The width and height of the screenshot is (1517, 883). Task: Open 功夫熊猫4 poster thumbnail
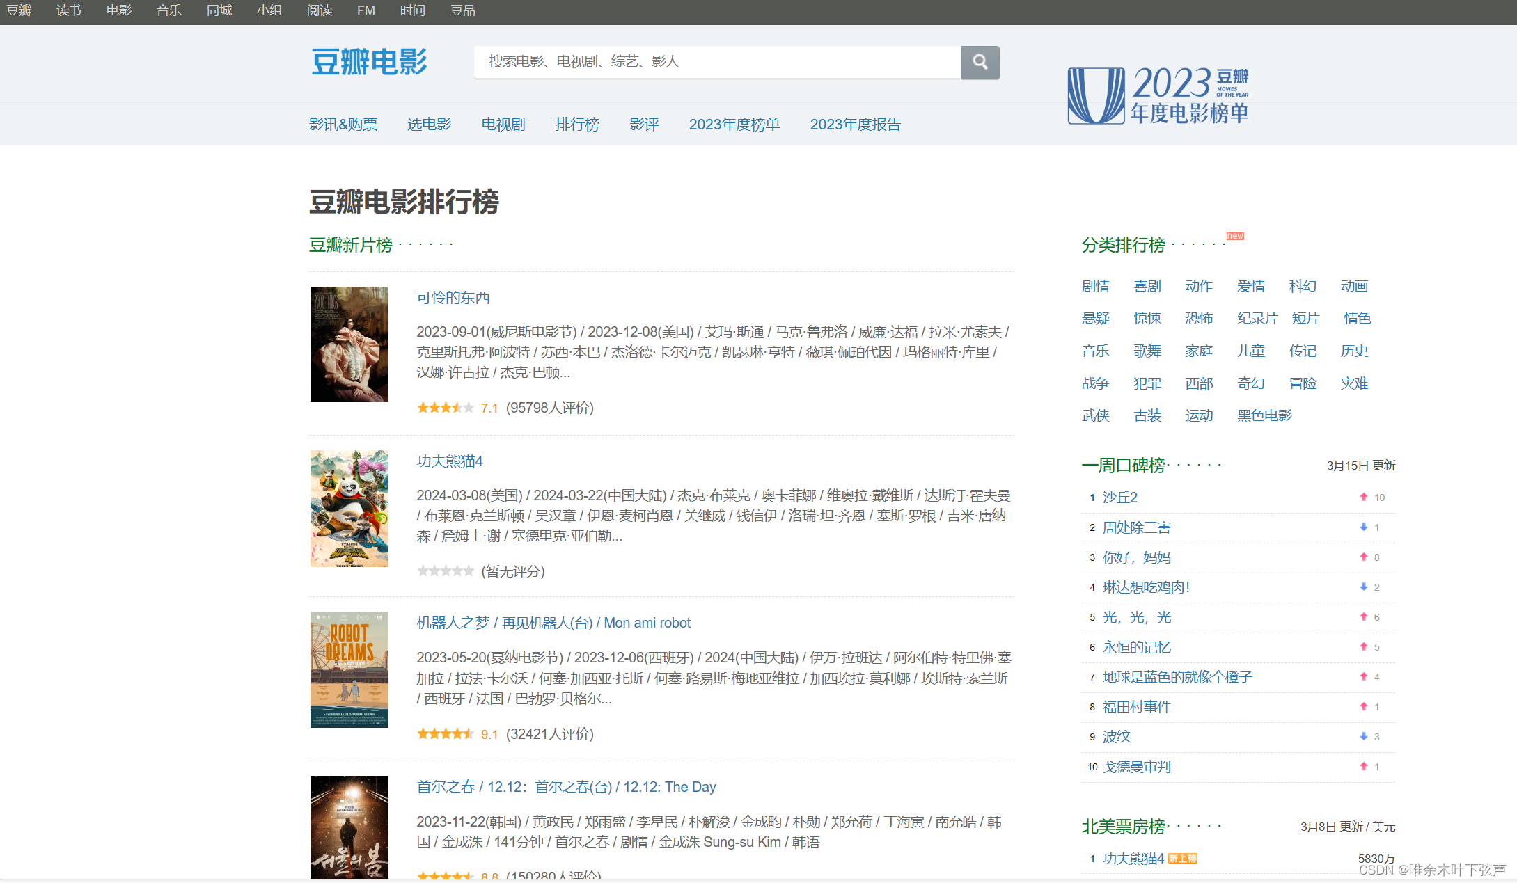point(349,508)
